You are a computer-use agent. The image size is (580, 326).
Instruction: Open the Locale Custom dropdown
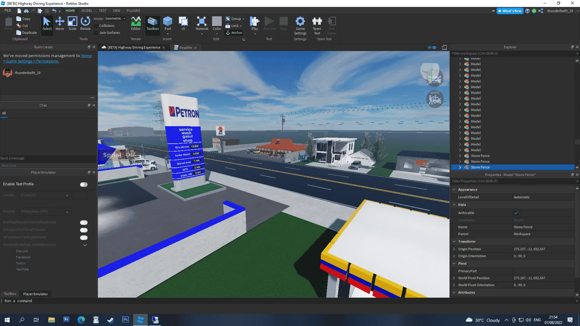coord(45,195)
